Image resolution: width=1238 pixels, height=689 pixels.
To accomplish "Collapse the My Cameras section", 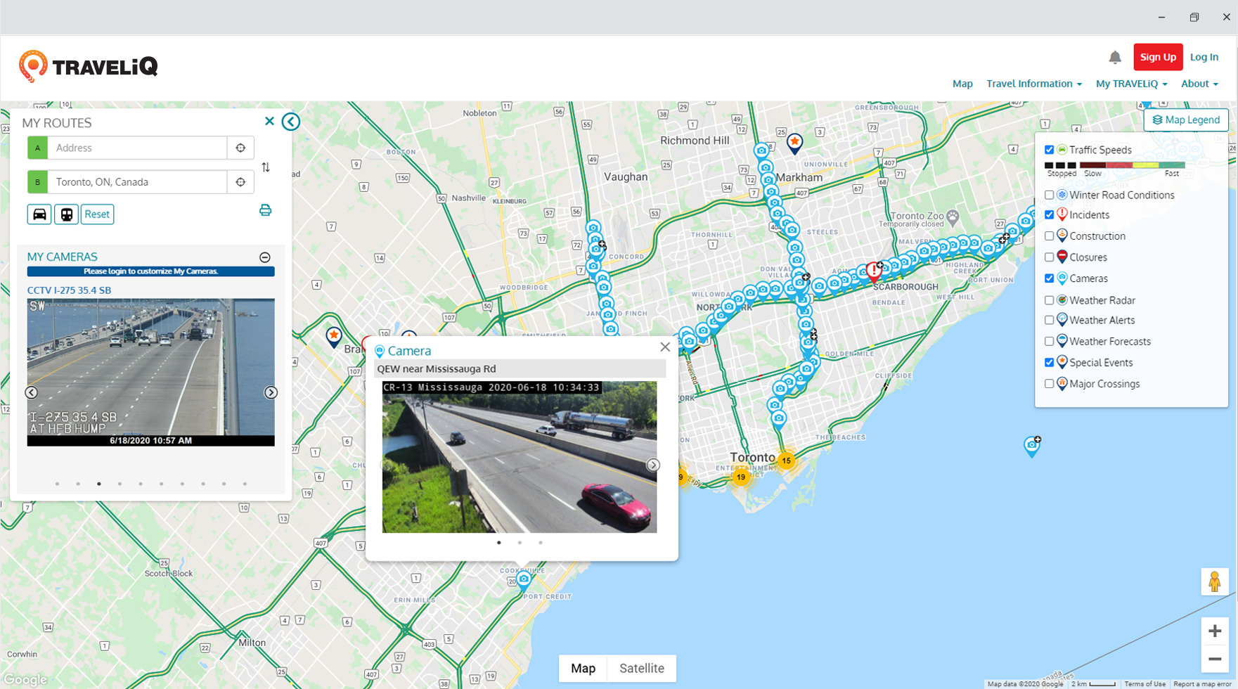I will 264,256.
